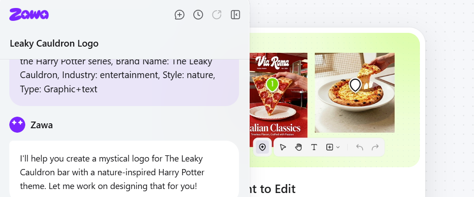Click the add element plus square icon
Image resolution: width=474 pixels, height=197 pixels.
329,147
